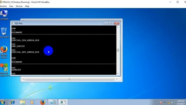Click the GSMUSER username text
Screen dimensions: 186x105
16,70
